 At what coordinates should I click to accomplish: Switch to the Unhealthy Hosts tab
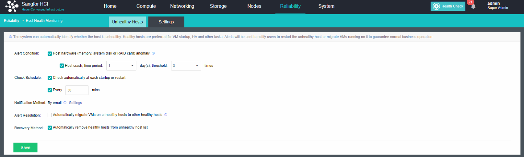(x=127, y=22)
